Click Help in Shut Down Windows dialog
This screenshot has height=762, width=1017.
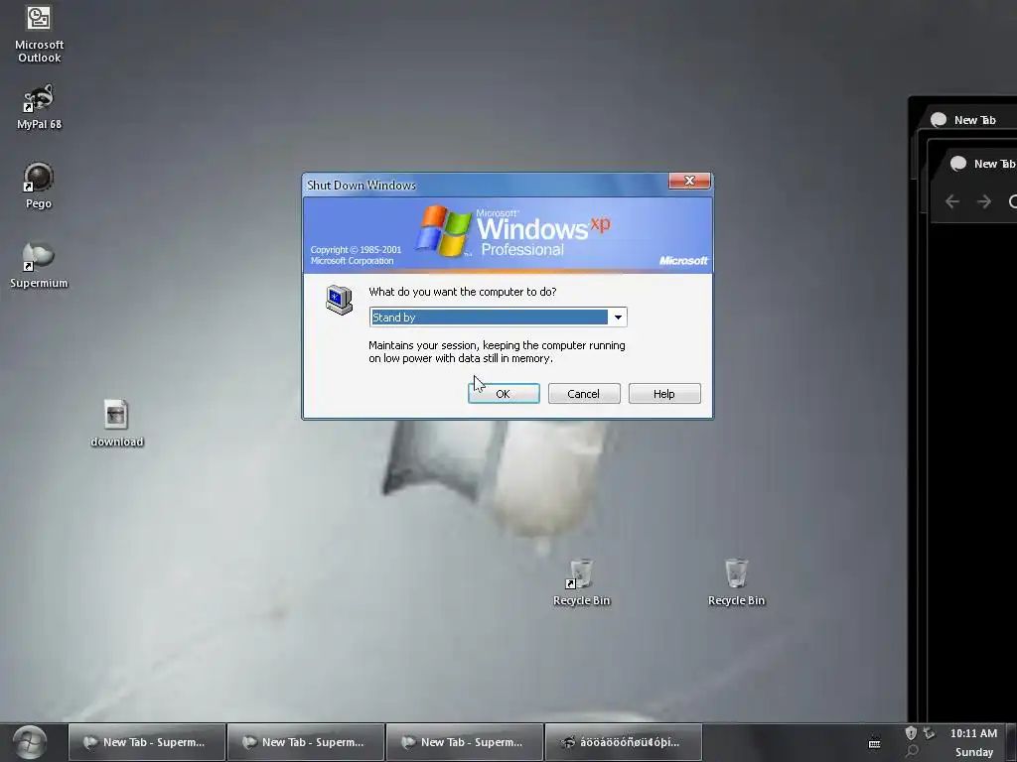[664, 393]
